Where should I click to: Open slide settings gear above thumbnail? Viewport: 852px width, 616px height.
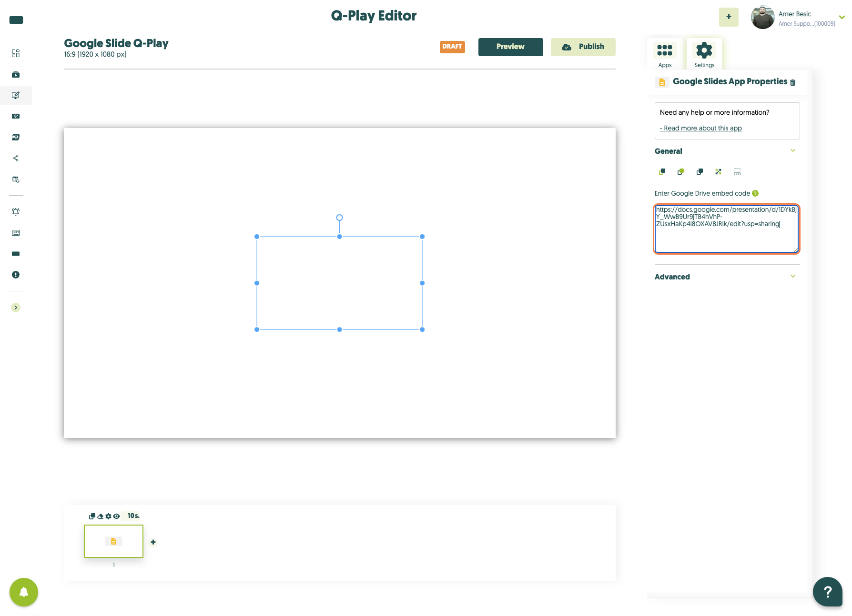[x=108, y=516]
